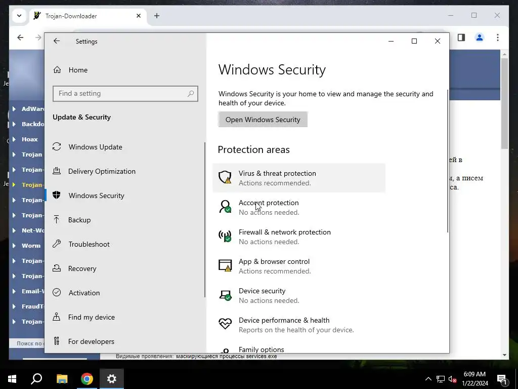Click the Find my device icon
518x389 pixels.
coord(57,317)
